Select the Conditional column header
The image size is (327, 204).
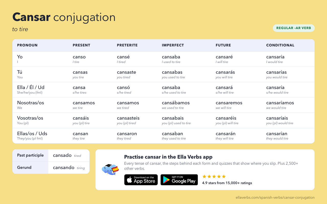pos(280,45)
